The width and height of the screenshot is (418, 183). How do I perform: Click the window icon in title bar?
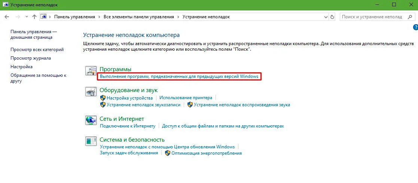(5, 5)
